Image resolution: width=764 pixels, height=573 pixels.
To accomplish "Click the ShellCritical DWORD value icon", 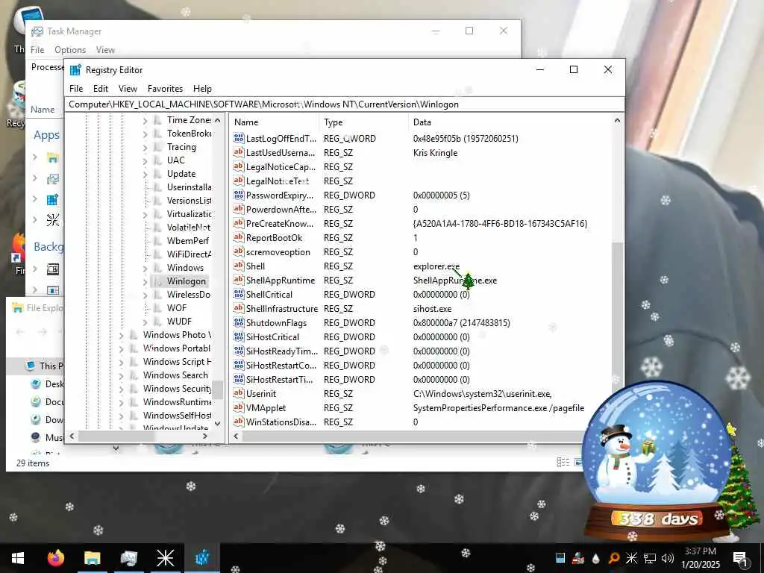I will pos(238,294).
